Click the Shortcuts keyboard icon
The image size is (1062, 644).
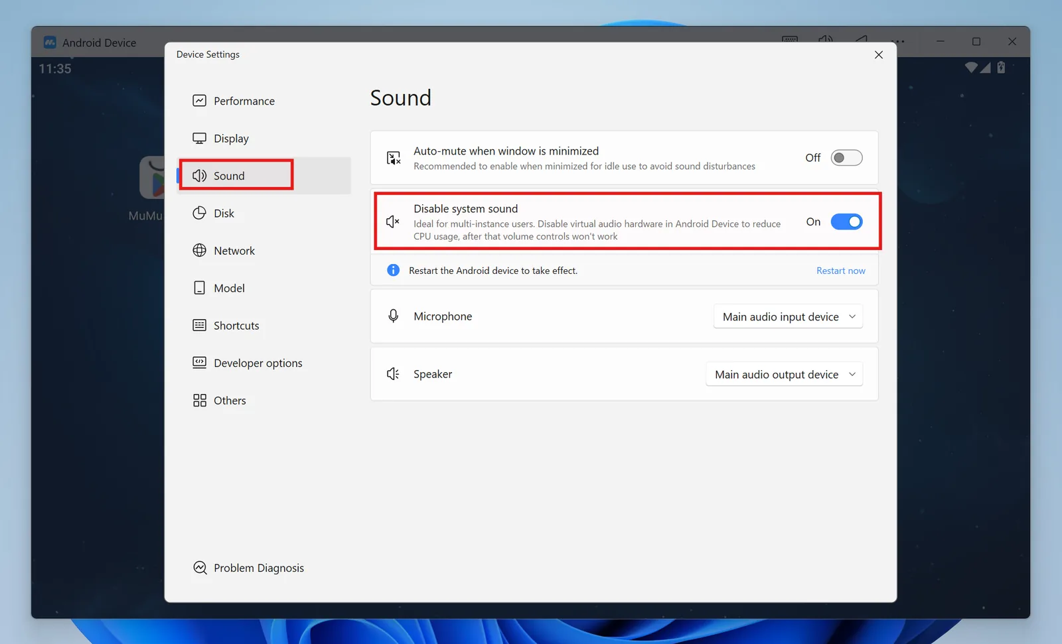click(x=199, y=325)
